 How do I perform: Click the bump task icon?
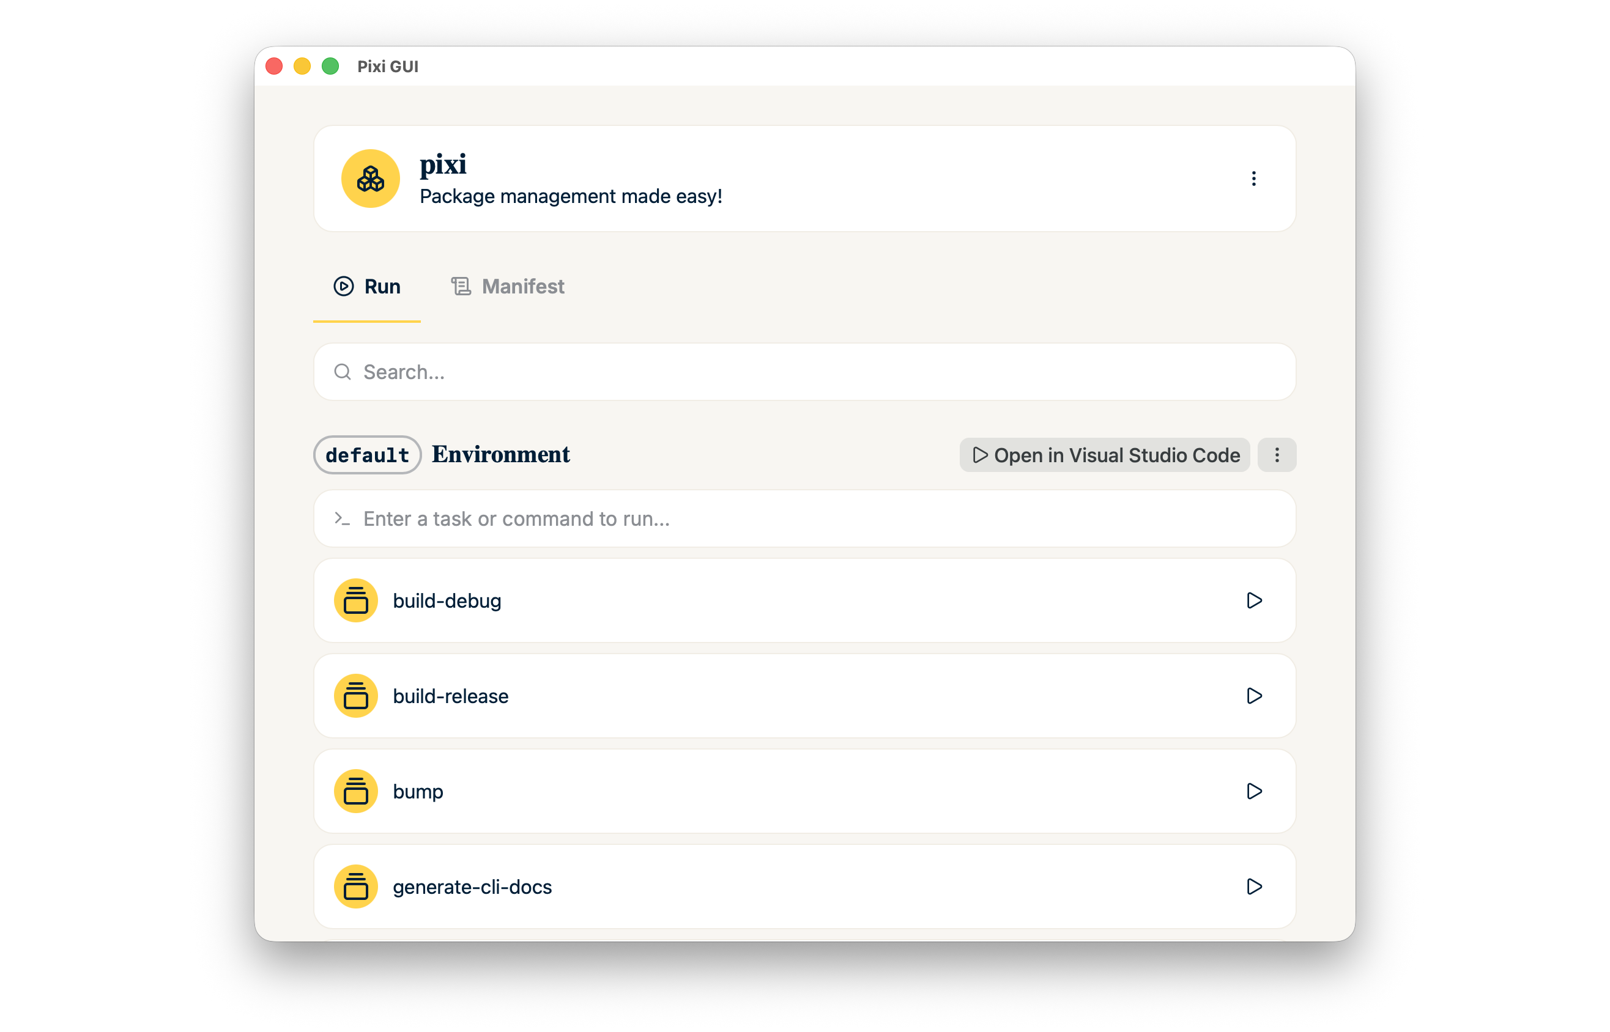click(x=356, y=791)
